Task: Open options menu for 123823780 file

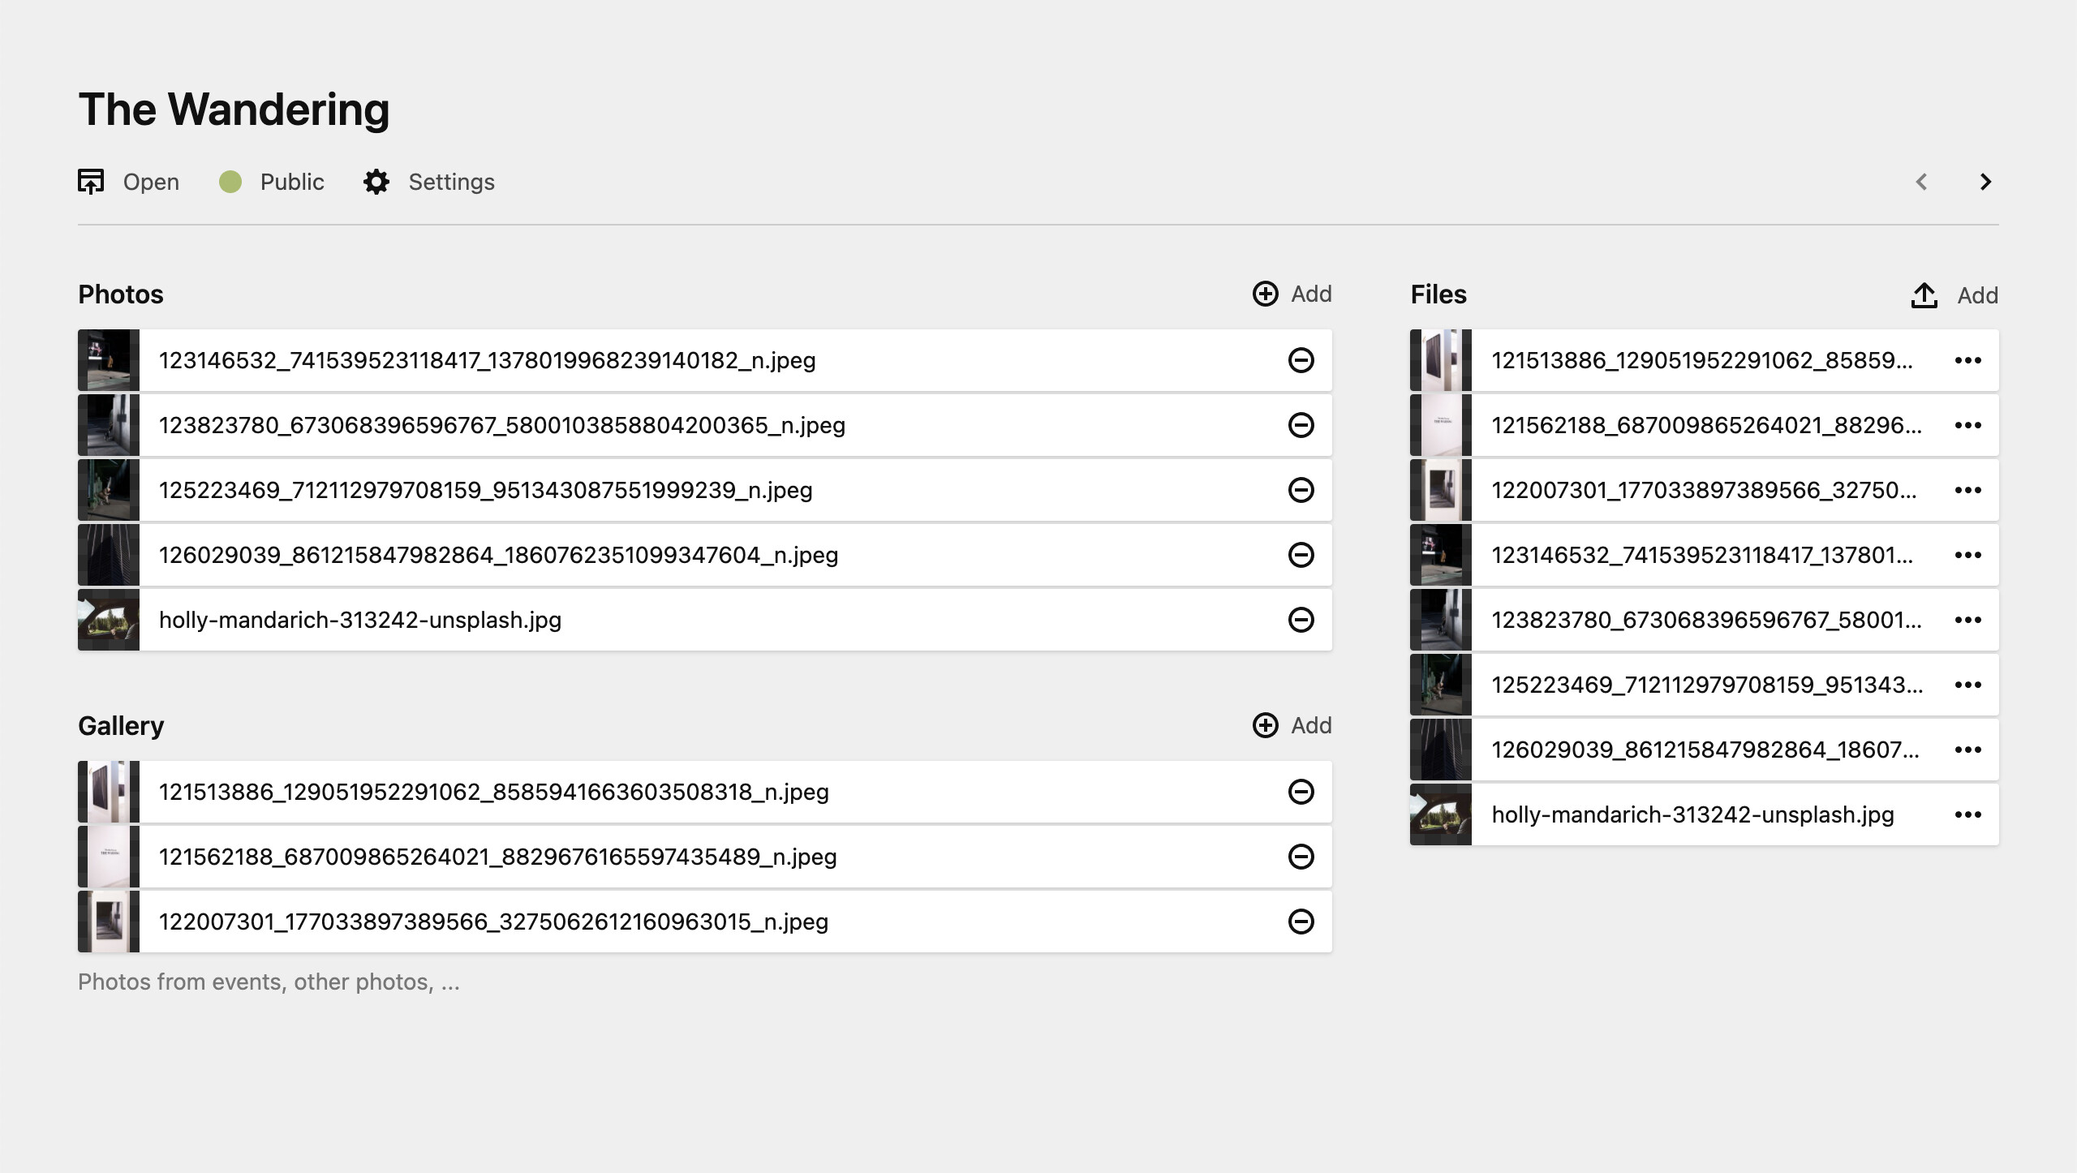Action: 1968,620
